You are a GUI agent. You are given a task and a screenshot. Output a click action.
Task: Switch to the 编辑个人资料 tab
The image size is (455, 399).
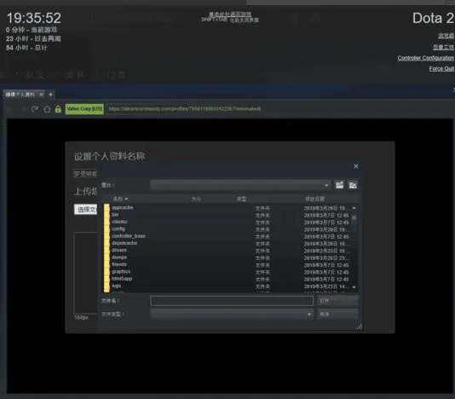[x=20, y=95]
